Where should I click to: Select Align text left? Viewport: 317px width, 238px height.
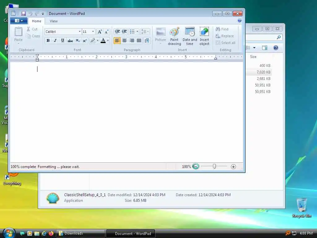(117, 41)
